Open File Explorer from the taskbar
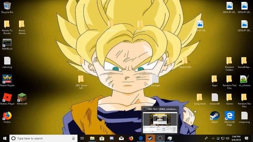This screenshot has width=253, height=142. [92, 138]
